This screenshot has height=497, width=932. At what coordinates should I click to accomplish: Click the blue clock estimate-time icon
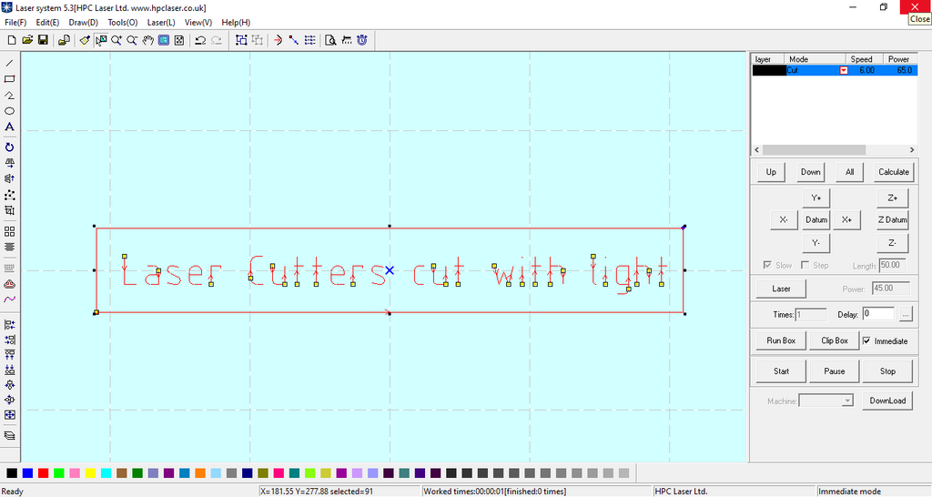click(362, 40)
